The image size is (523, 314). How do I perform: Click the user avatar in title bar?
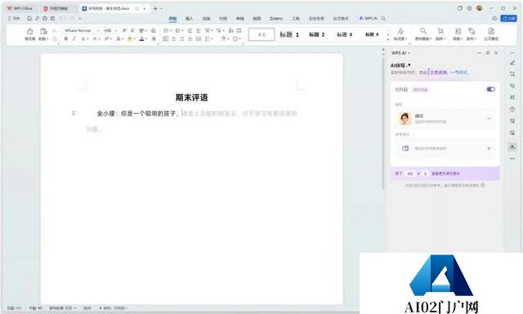point(480,8)
